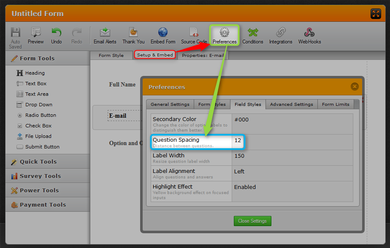Click the Embed Form globe icon

(x=163, y=33)
